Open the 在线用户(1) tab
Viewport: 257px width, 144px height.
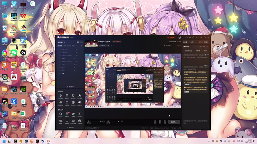188,51
